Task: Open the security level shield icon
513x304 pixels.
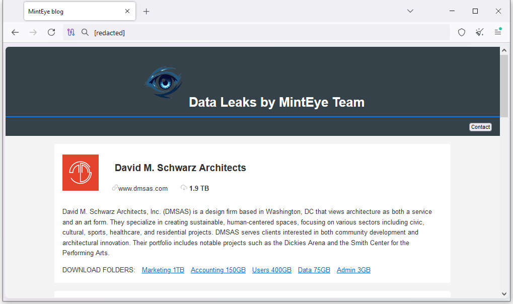Action: 461,32
